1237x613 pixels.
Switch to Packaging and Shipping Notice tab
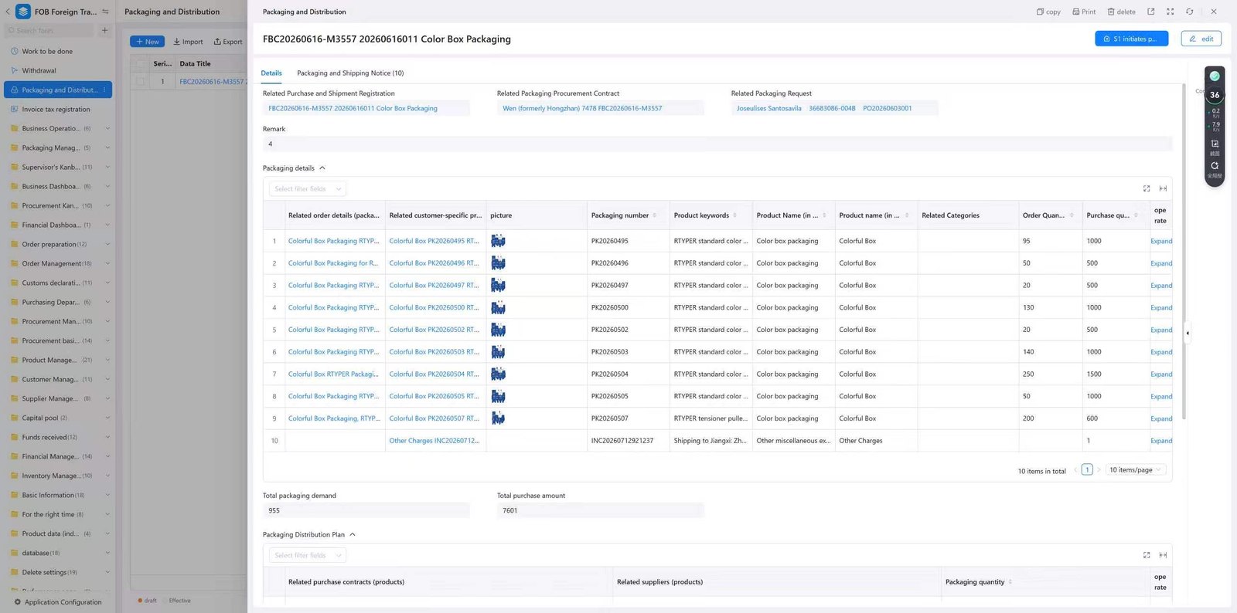coord(350,73)
